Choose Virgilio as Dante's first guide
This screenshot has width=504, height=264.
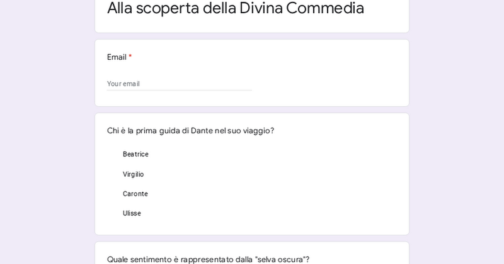click(133, 175)
